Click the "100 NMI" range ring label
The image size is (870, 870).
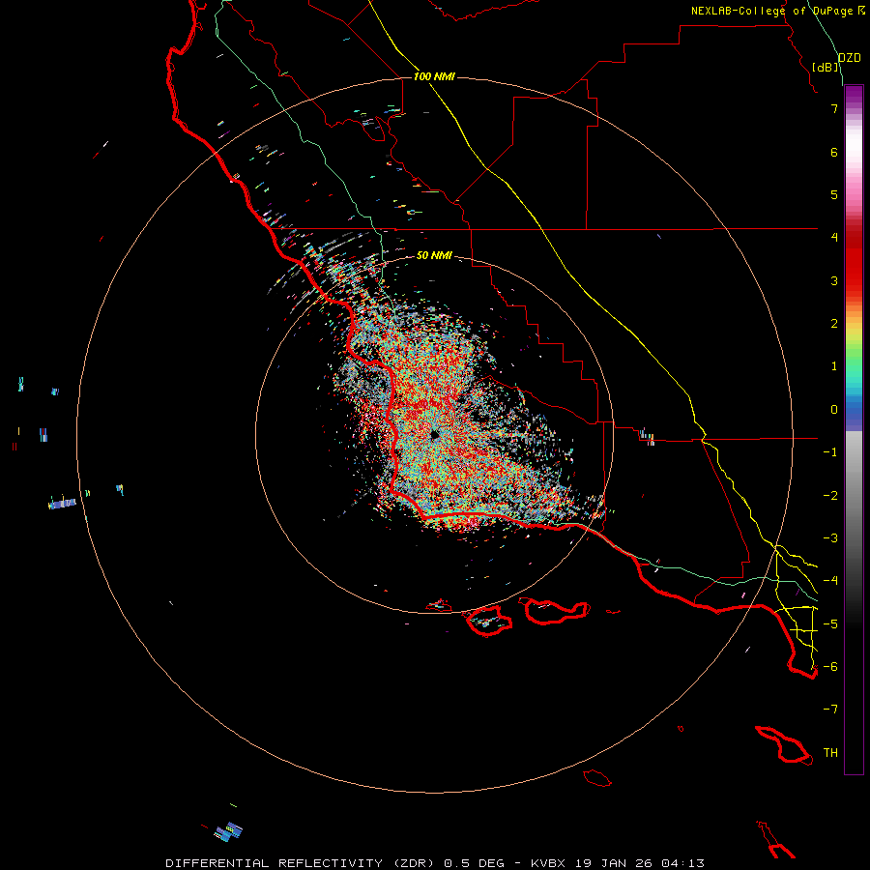[x=434, y=76]
